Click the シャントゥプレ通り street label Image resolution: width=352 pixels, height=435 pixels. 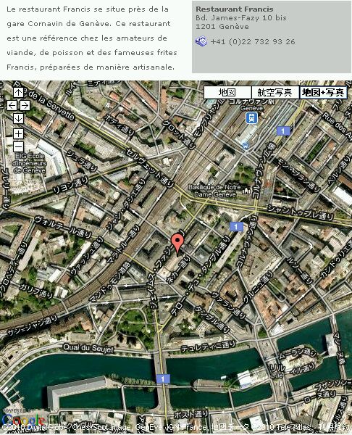tap(301, 212)
